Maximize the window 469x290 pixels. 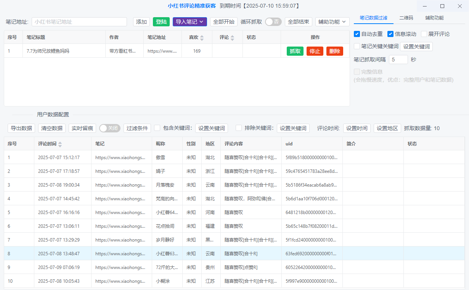(442, 6)
